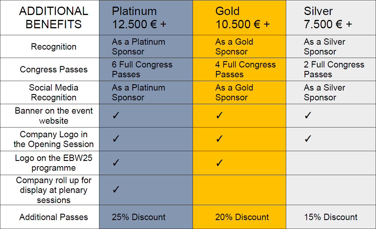Click the Gold checkmark for website banner
The image size is (376, 229).
click(x=219, y=116)
